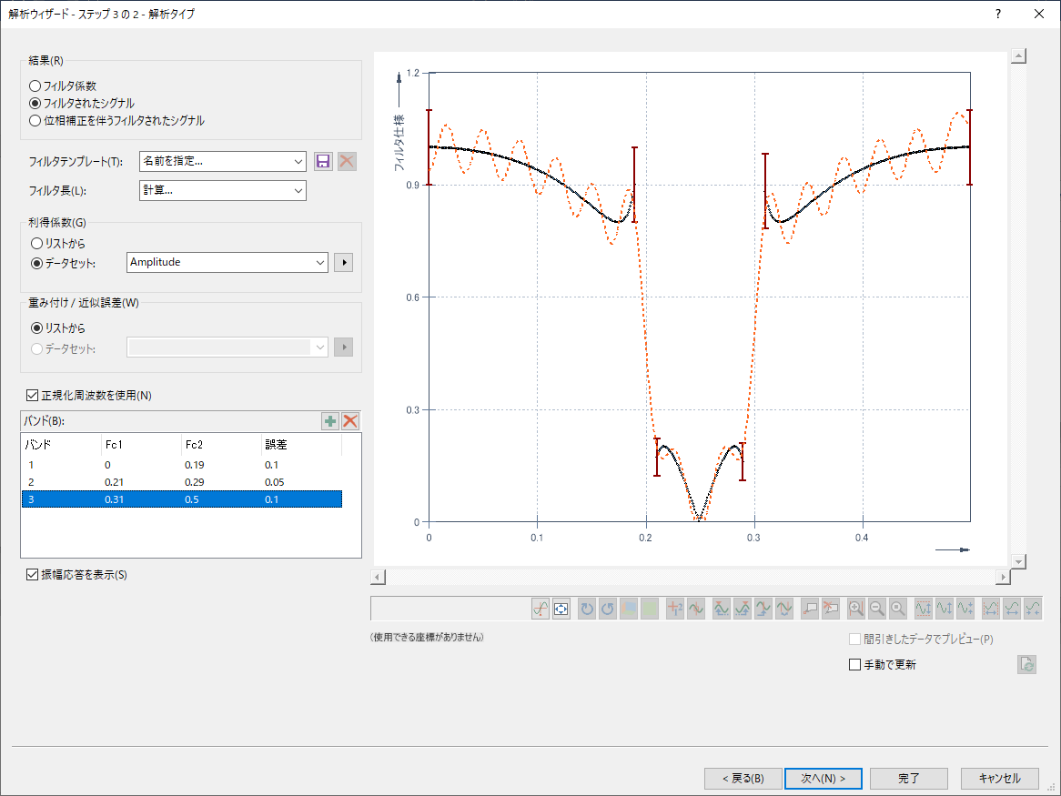
Task: Click the graph vertical scrollbar down arrow
Action: pyautogui.click(x=1018, y=561)
